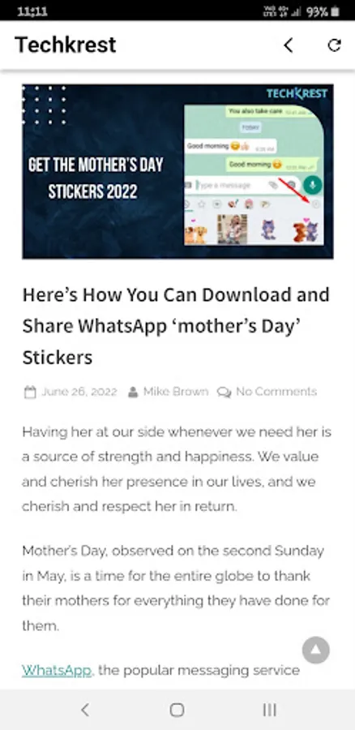The width and height of the screenshot is (355, 730).
Task: Tap the back arrow in app header
Action: tap(289, 45)
